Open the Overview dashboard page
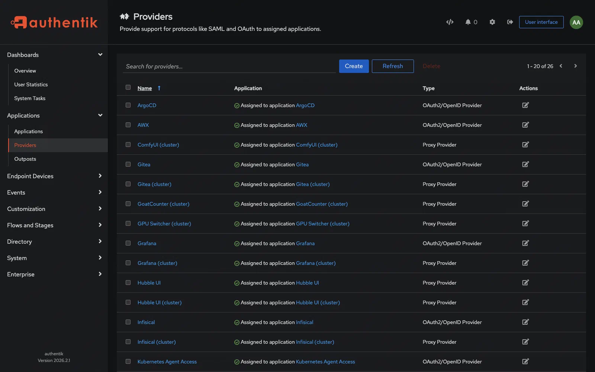The image size is (595, 372). pos(58,71)
